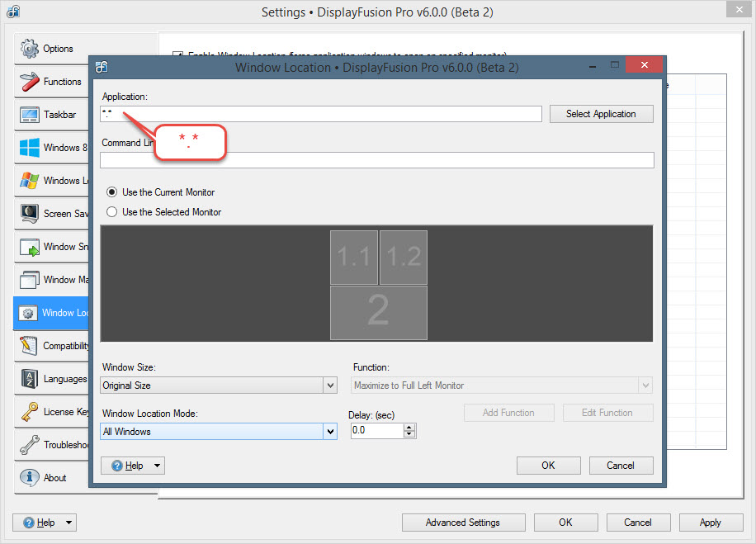Open the Screen Saver icon in sidebar
The height and width of the screenshot is (544, 756).
pos(30,214)
